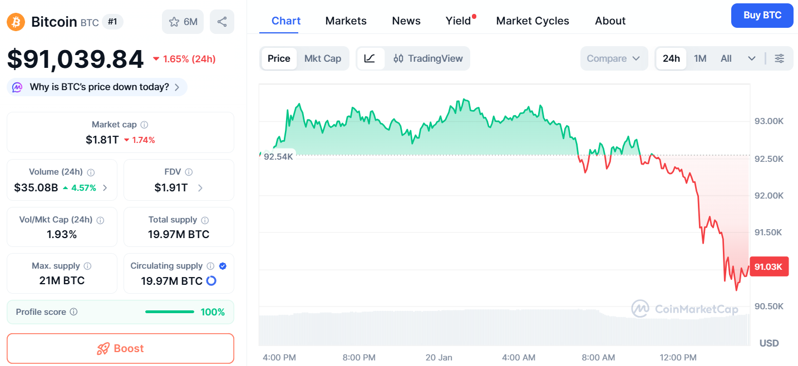Add Bitcoin to watchlist via the star button

183,22
